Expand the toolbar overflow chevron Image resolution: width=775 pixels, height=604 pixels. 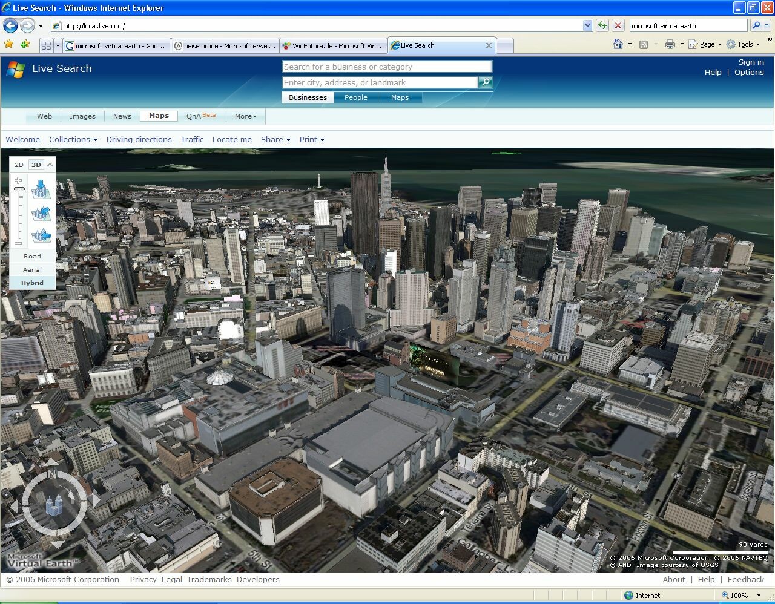tap(770, 40)
